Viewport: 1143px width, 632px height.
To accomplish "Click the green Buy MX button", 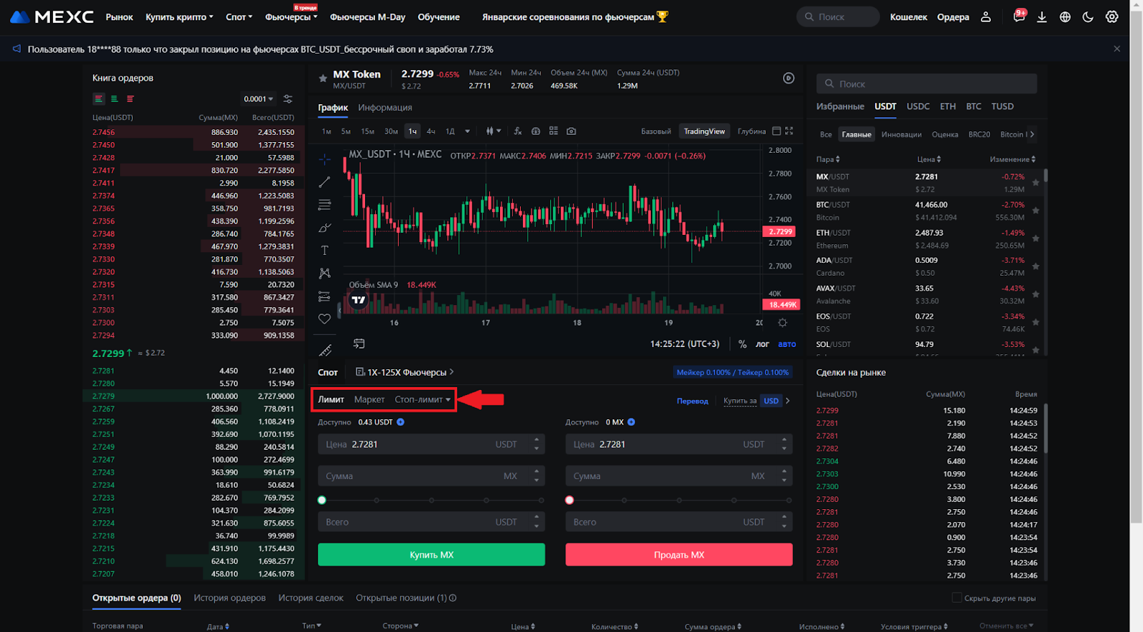I will click(431, 555).
